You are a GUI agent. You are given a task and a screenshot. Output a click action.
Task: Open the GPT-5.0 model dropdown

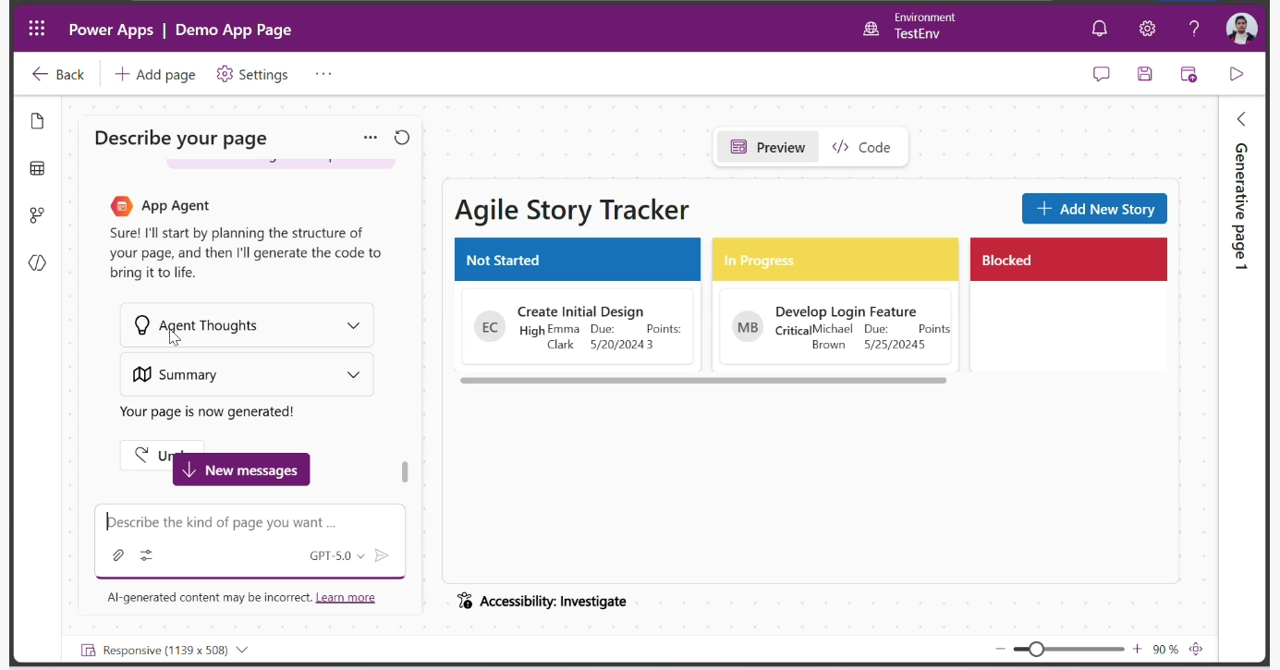(x=336, y=555)
